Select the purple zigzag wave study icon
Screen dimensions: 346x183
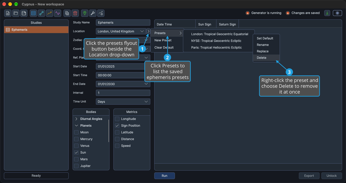[58, 13]
